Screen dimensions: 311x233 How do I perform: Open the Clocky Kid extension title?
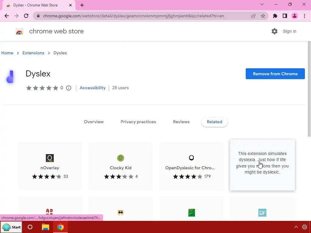[x=121, y=168]
